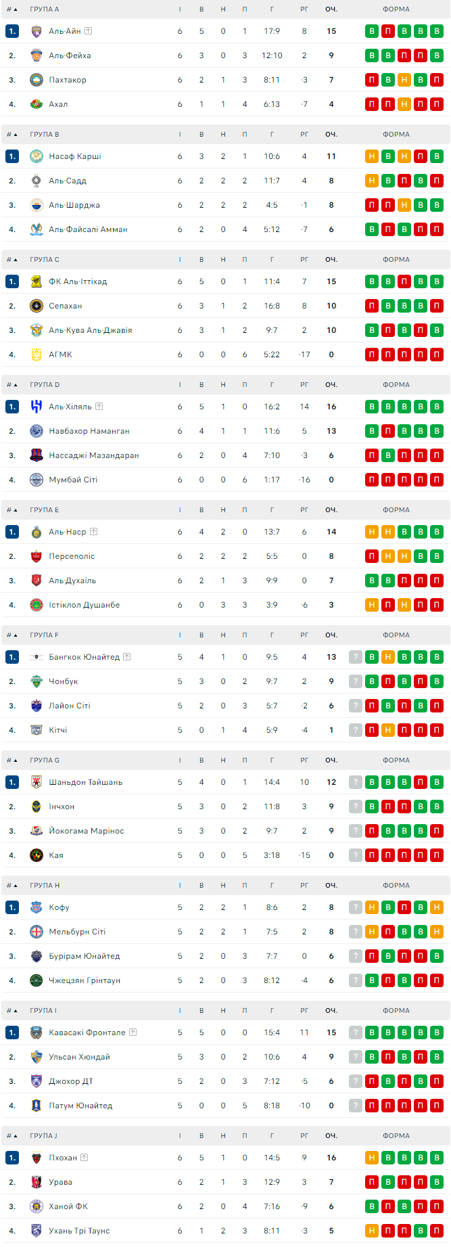Click the Мельбурн Сіті team logo
This screenshot has height=1247, width=451.
(37, 932)
